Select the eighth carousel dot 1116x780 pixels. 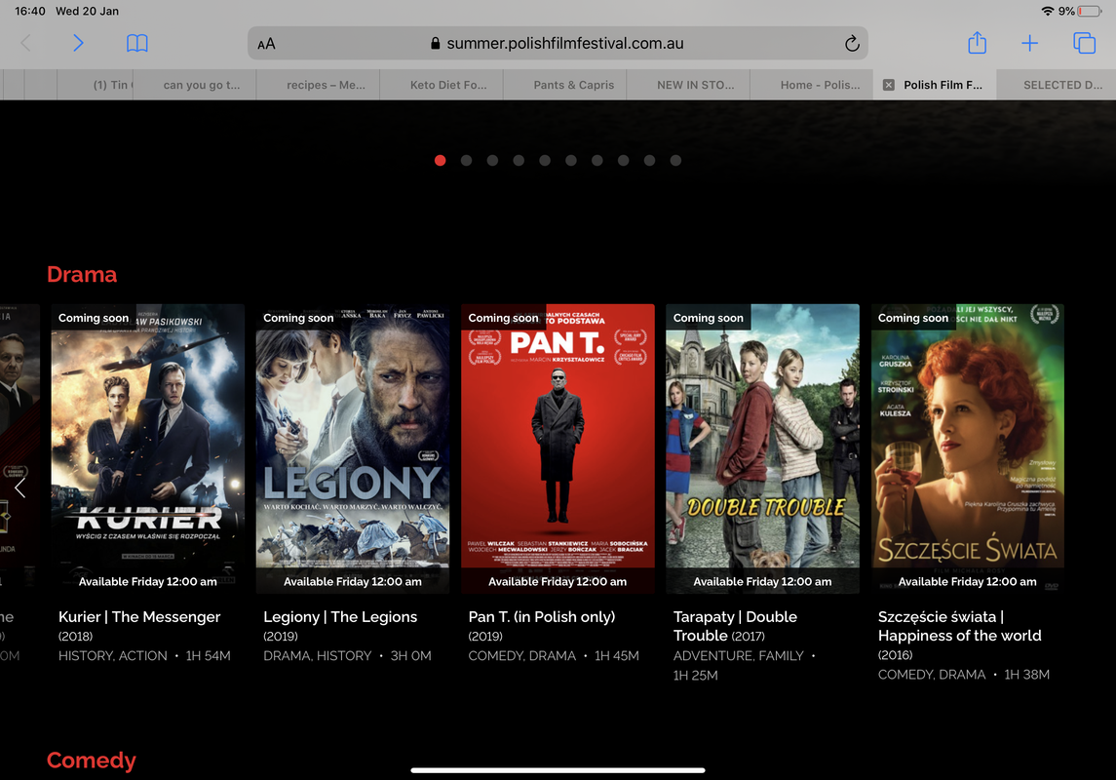(x=624, y=160)
